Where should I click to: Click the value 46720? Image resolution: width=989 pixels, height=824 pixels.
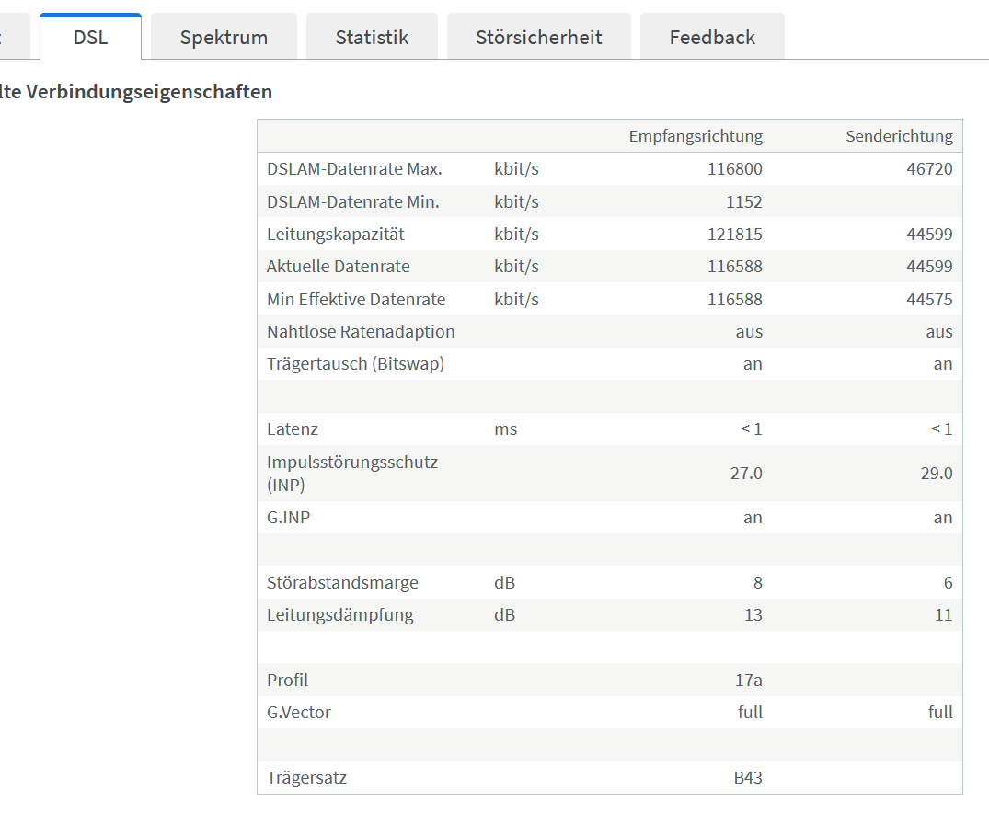929,169
